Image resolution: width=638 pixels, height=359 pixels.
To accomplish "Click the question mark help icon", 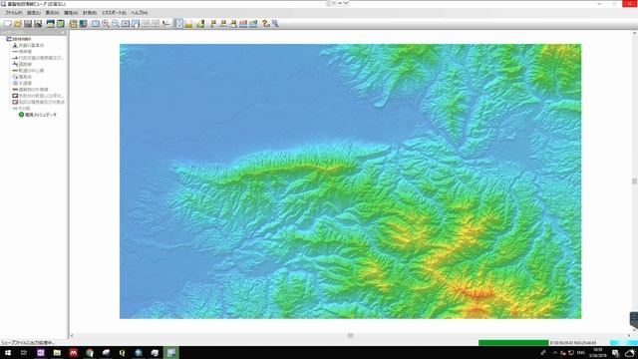I will 266,24.
